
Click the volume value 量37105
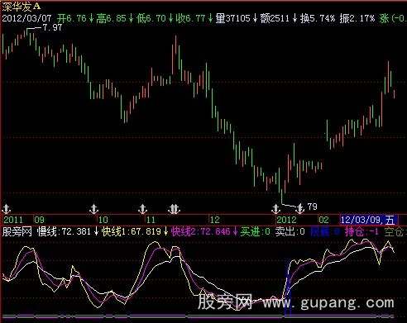tap(232, 18)
